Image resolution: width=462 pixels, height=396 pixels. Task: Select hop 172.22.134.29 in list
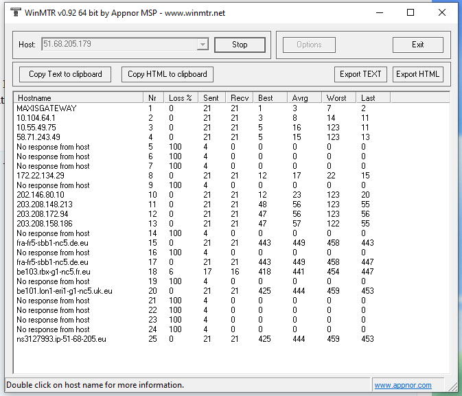point(41,176)
